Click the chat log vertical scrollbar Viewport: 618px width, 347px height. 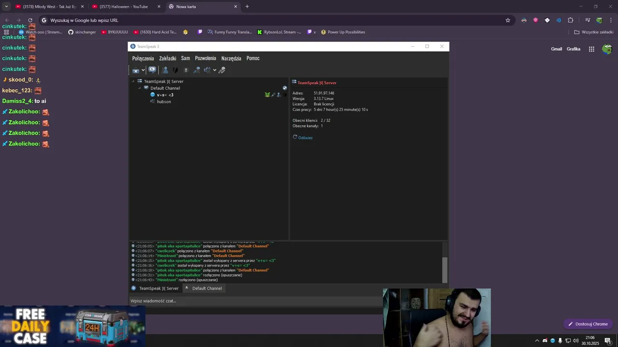[445, 269]
